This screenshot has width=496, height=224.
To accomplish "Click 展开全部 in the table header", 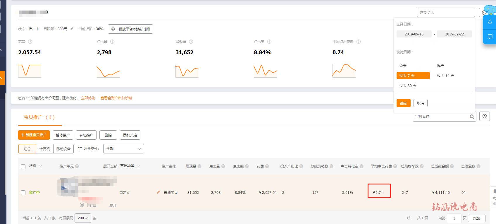I will click(110, 166).
